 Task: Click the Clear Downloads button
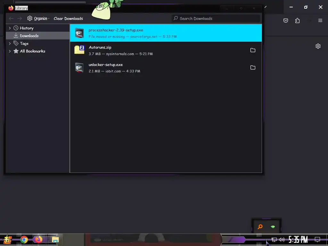pyautogui.click(x=68, y=18)
